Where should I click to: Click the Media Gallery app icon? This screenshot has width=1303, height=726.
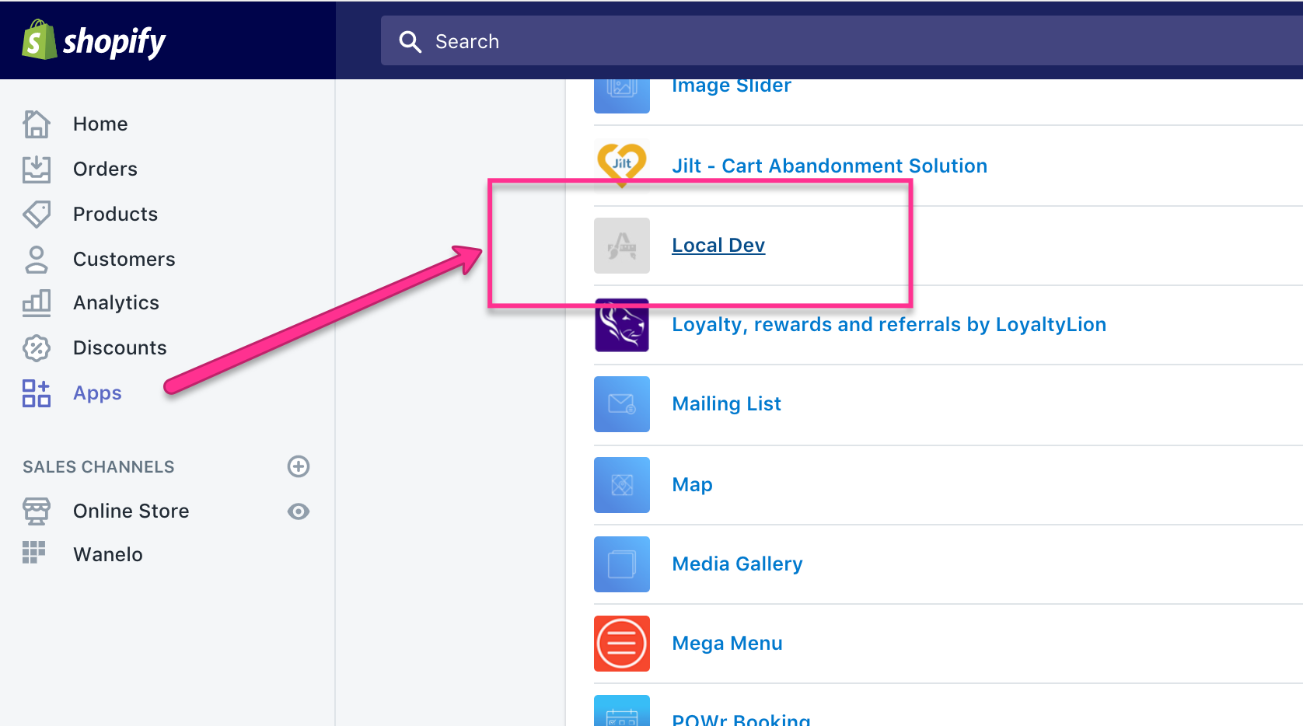pyautogui.click(x=622, y=564)
